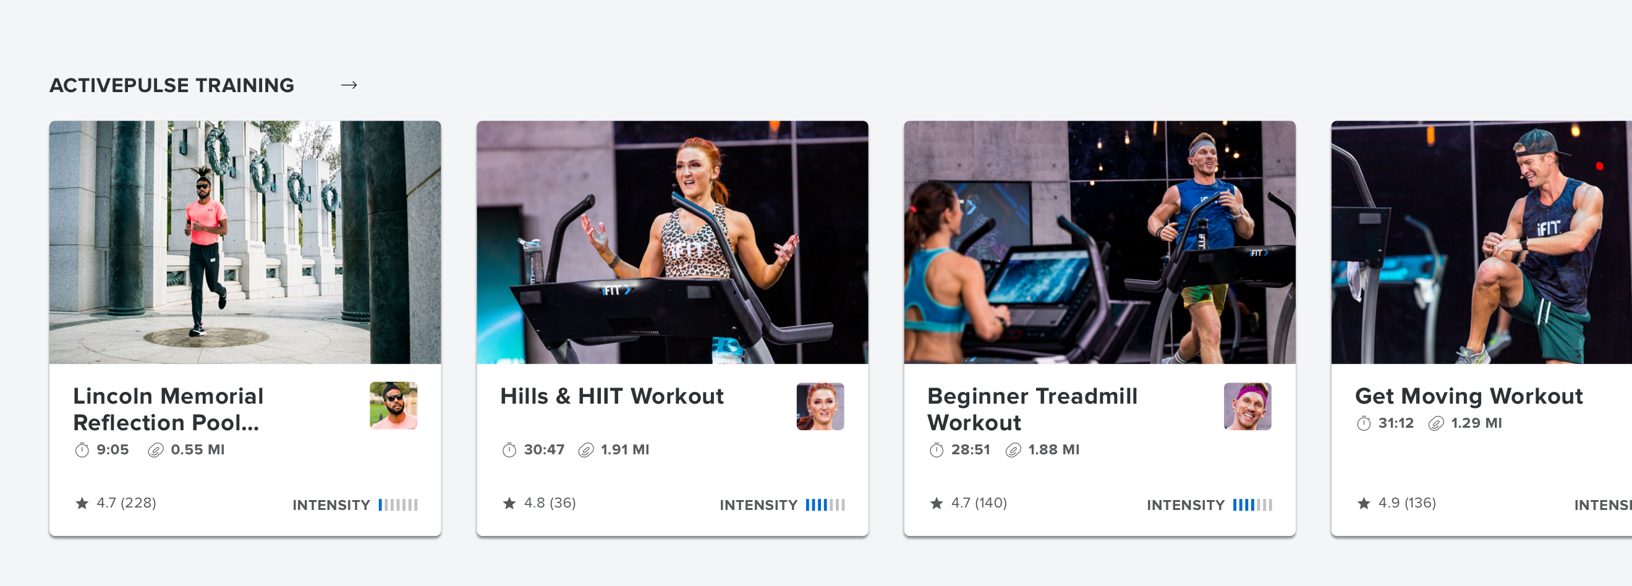This screenshot has width=1632, height=586.
Task: Click trainer avatar on Lincoln Memorial card
Action: (393, 406)
